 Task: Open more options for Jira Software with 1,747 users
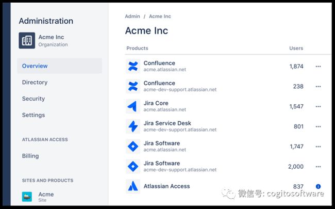[x=318, y=147]
